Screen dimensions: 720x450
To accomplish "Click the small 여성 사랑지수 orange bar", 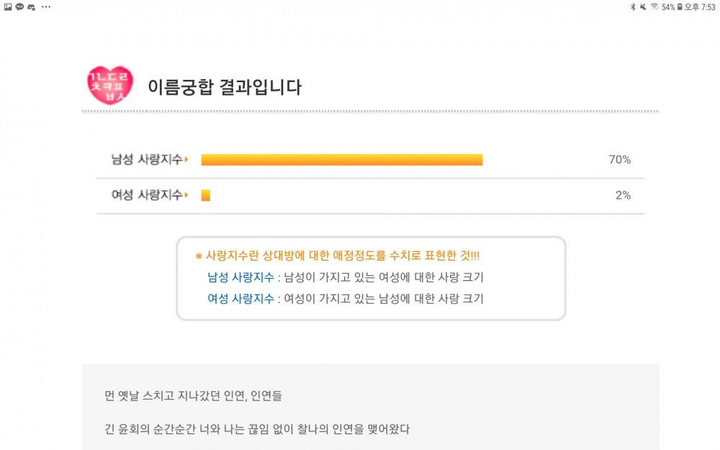I will [x=206, y=195].
